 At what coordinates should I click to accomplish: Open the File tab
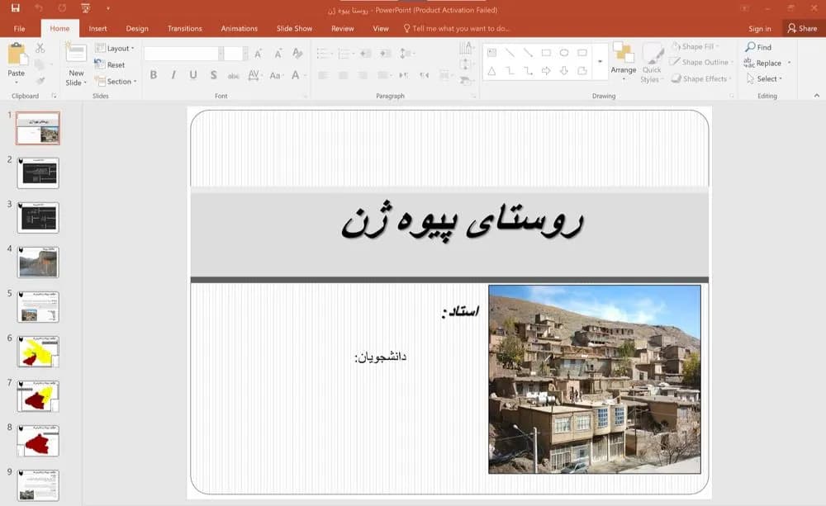click(20, 28)
